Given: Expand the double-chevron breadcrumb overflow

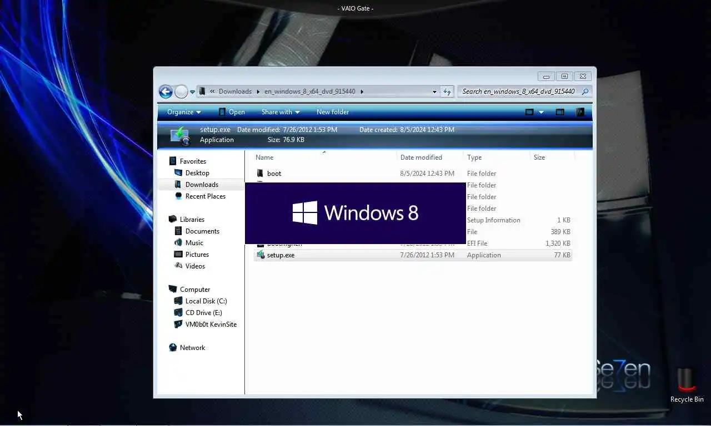Looking at the screenshot, I should coord(212,92).
